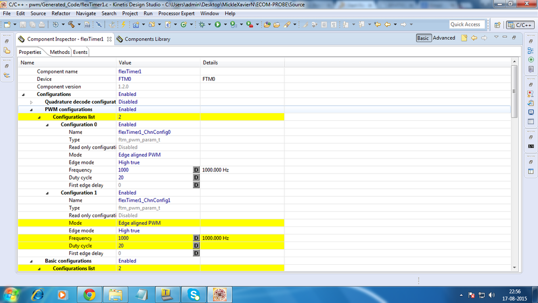Click the New C/C++ project icon
Viewport: 538px width, 303px height.
coord(136,24)
